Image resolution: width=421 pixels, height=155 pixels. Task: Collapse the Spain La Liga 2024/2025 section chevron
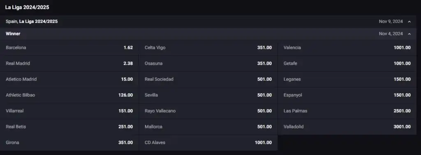409,22
